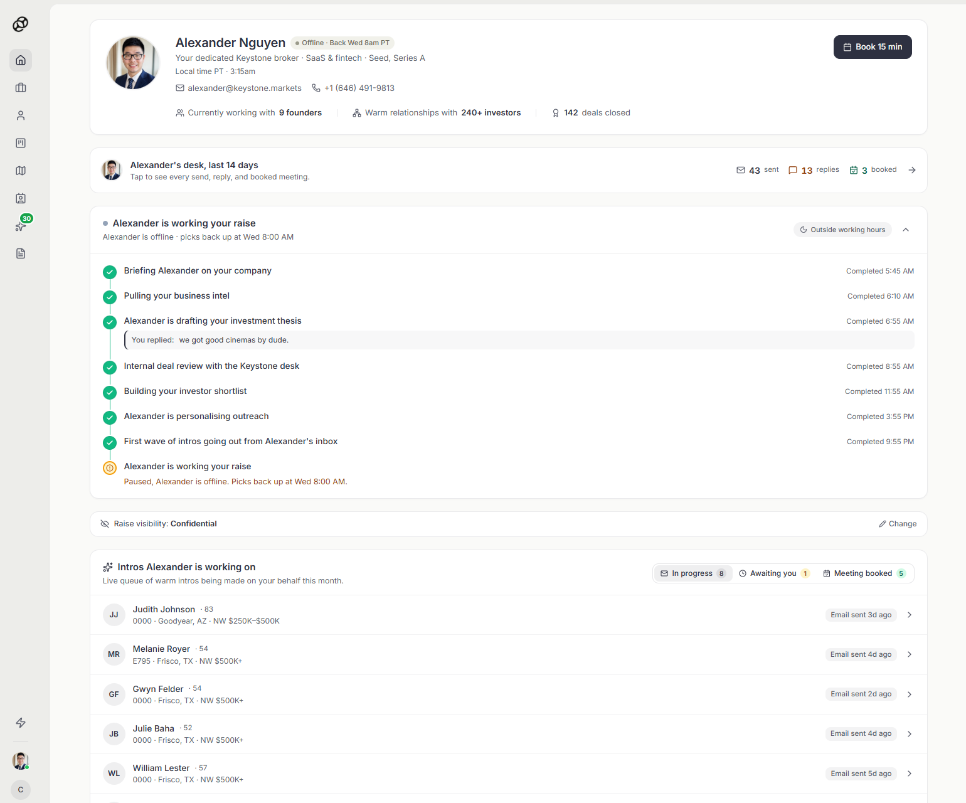966x803 pixels.
Task: Click the Outside working hours badge
Action: coord(842,230)
